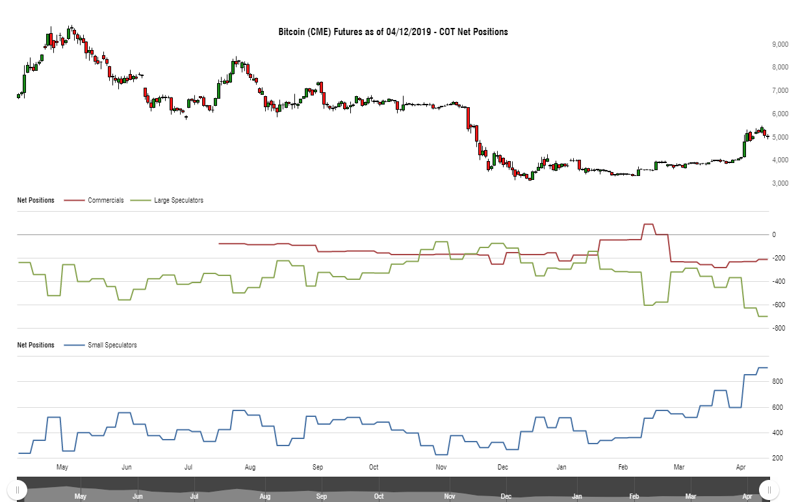Click the 400 axis label in the Small Speculators panel
The width and height of the screenshot is (811, 502).
click(777, 433)
